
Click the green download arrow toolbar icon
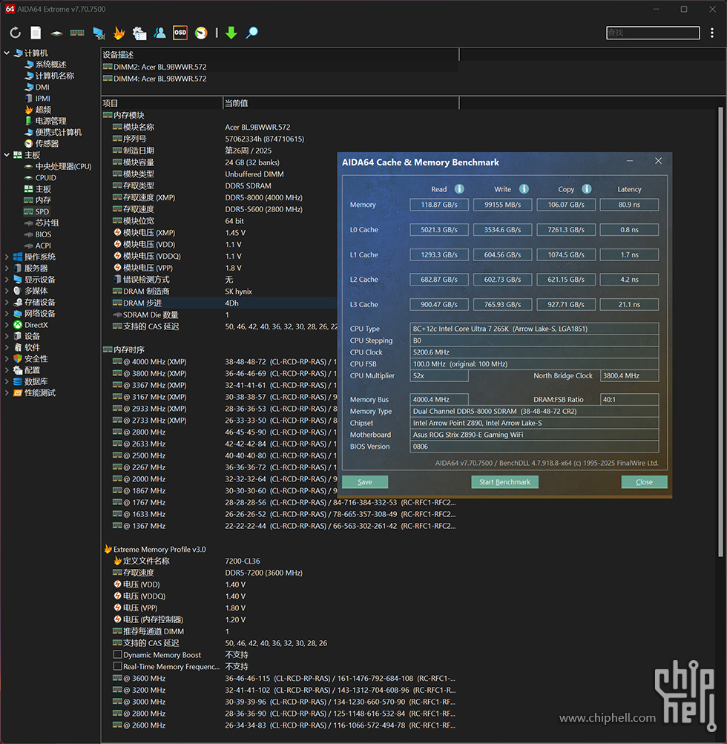(231, 33)
